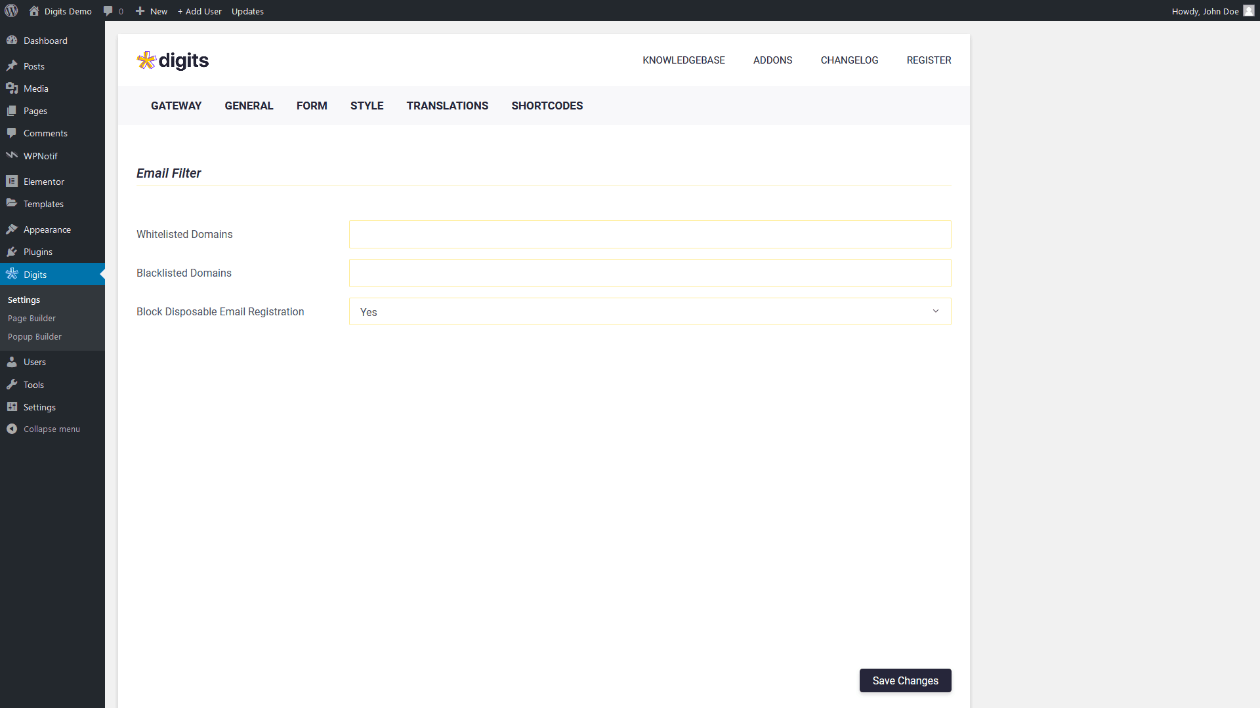Focus the Whitelisted Domains input field
The height and width of the screenshot is (708, 1260).
coord(650,234)
